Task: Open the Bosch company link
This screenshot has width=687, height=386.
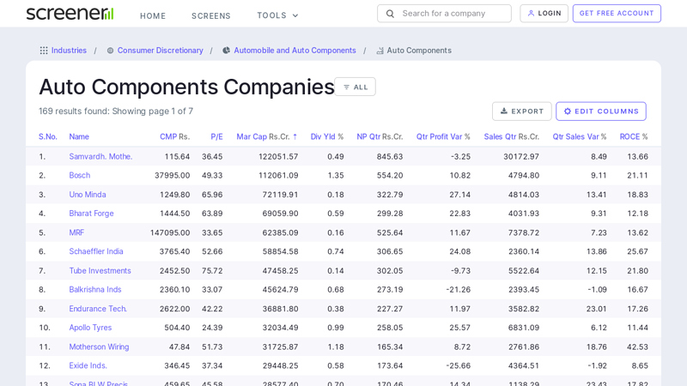Action: (x=79, y=175)
